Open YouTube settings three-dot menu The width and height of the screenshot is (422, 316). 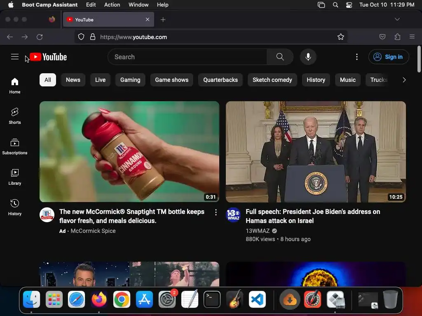coord(356,57)
